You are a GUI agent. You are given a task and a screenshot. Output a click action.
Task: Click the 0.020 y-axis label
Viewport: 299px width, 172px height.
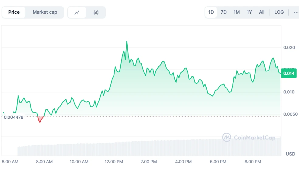[289, 47]
